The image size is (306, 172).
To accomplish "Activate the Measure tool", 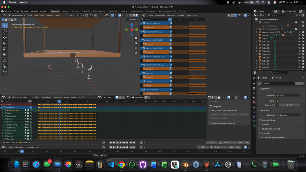I will click(5, 66).
